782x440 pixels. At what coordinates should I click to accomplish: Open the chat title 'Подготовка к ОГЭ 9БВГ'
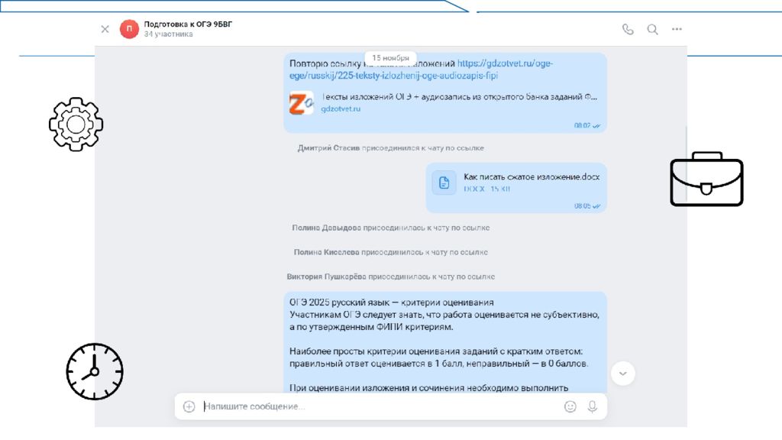[188, 24]
